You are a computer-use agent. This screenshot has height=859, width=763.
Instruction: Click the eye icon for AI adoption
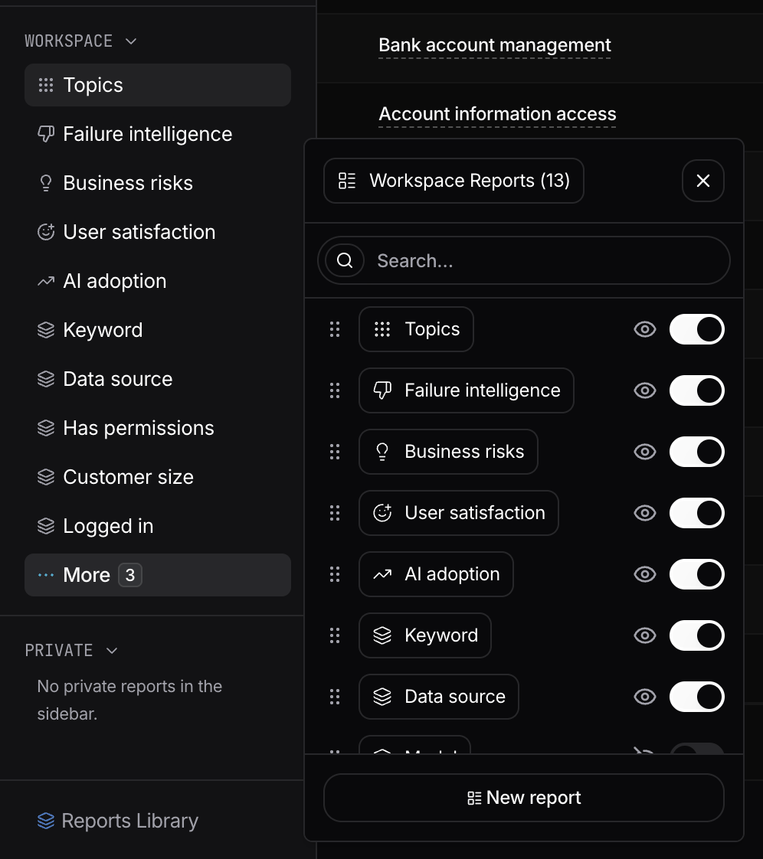644,574
